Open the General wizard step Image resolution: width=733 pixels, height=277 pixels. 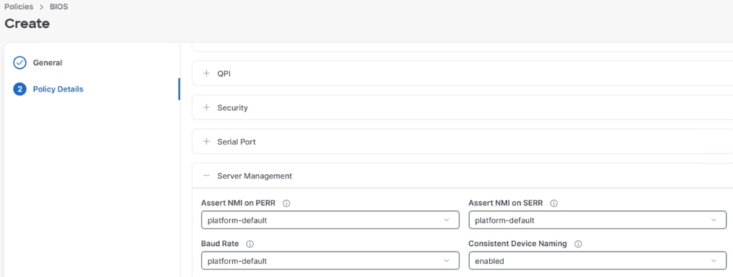click(x=47, y=63)
